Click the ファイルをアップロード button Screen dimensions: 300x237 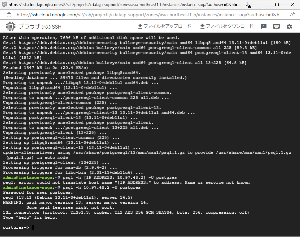pyautogui.click(x=164, y=26)
